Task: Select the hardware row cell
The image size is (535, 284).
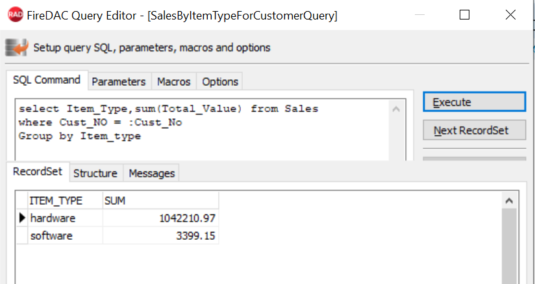Action: click(x=65, y=218)
